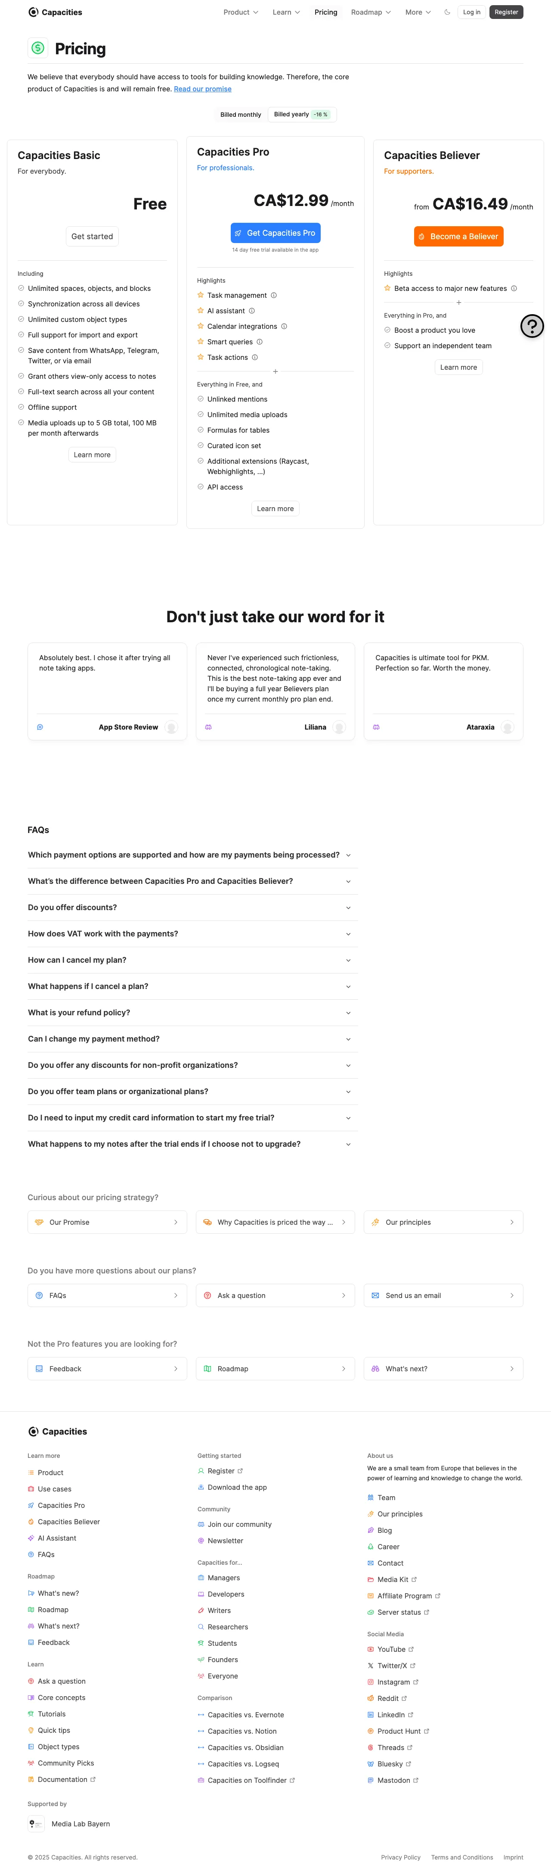Open the Roadmap menu in header
551x1872 pixels.
(370, 12)
